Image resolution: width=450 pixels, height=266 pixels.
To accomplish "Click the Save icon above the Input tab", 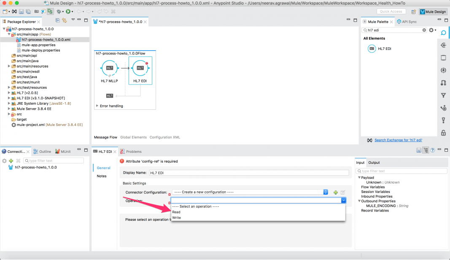I will point(418,151).
